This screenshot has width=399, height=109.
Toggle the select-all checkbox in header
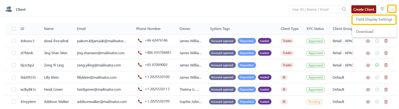tap(14, 29)
